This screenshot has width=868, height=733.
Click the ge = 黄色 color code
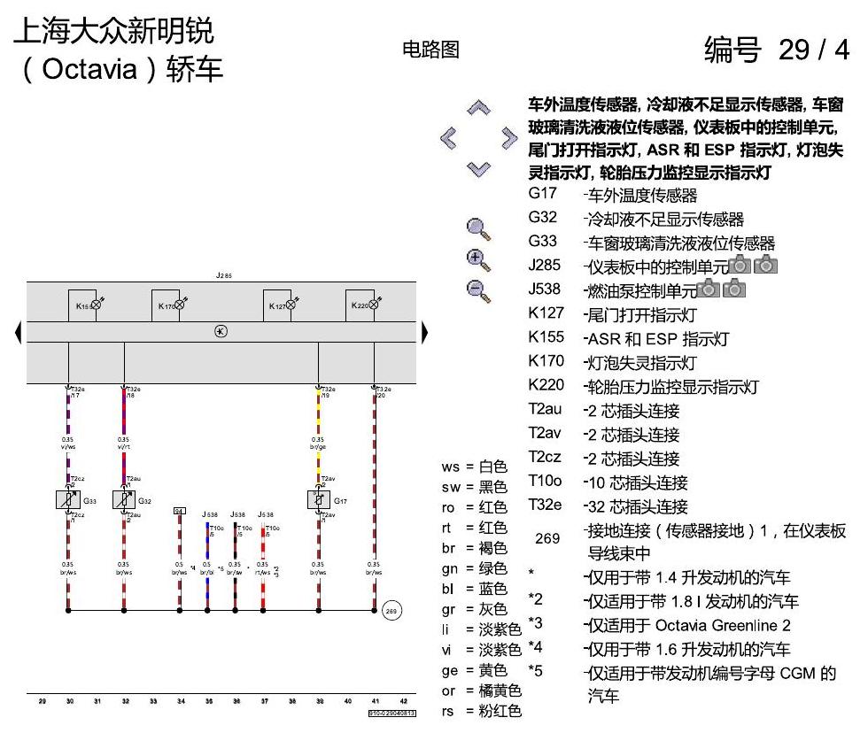coord(475,670)
